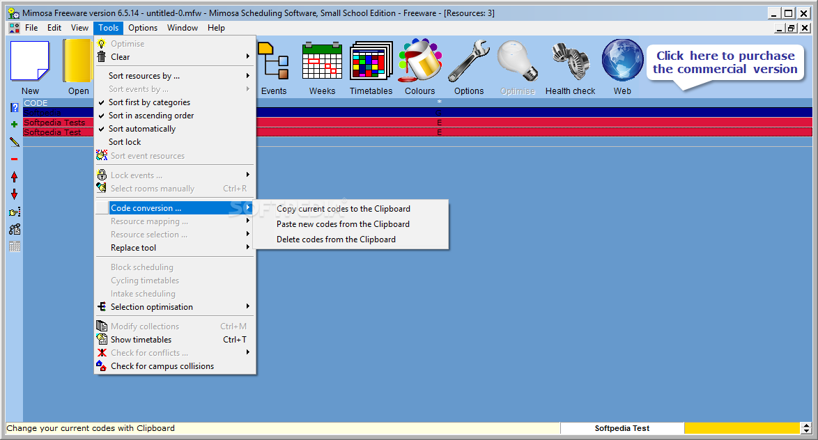This screenshot has height=440, width=818.
Task: Click the Selection optimisation menu icon
Action: point(102,306)
